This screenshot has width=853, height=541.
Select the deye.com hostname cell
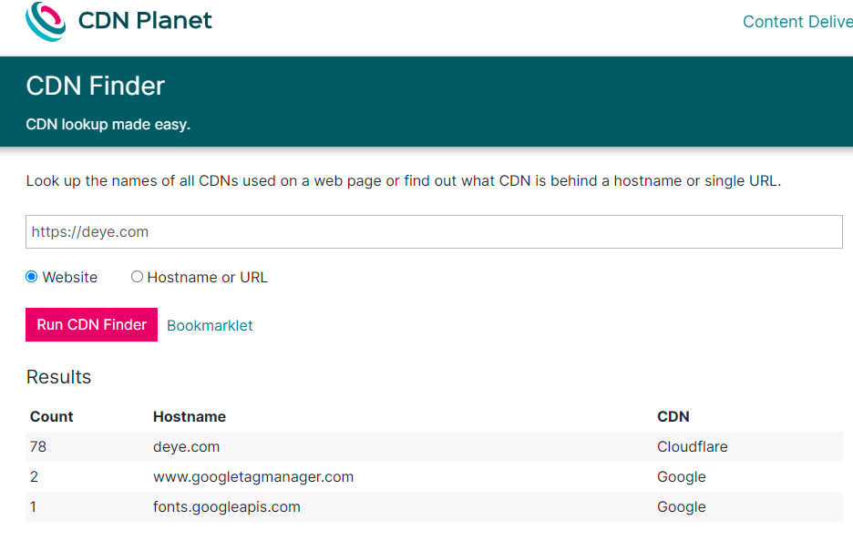tap(186, 447)
